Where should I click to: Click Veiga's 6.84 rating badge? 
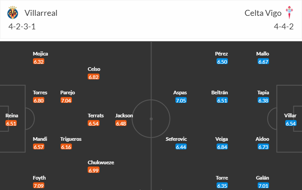point(222,147)
